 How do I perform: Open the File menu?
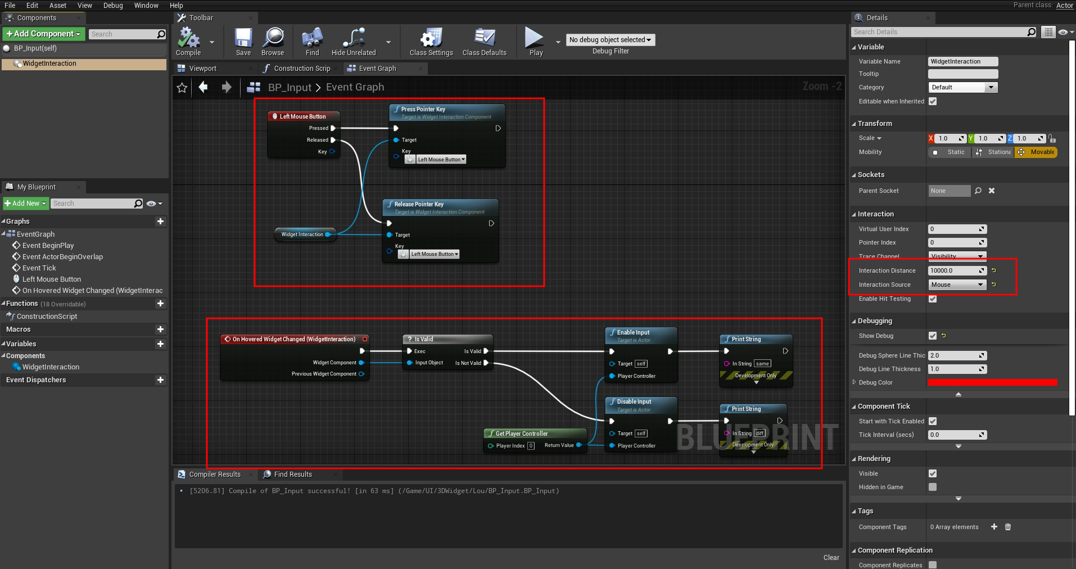tap(10, 5)
